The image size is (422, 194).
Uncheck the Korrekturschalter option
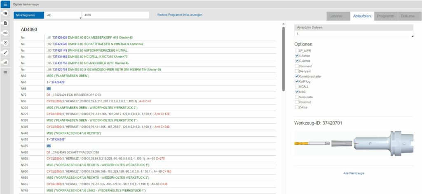(297, 76)
